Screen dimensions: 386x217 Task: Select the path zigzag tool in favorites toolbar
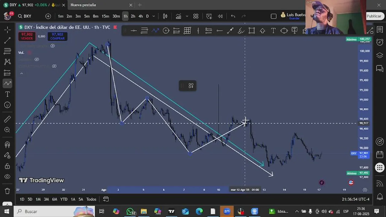155,30
